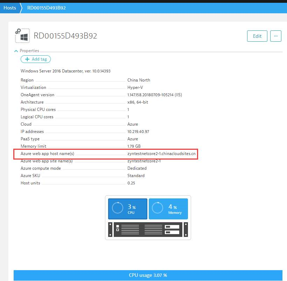
Task: Click the CPU usage 3.07 % bar
Action: [x=148, y=275]
